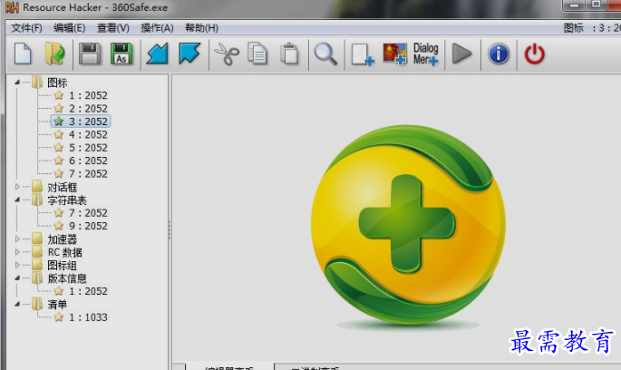Click the 对话框 folder label
The width and height of the screenshot is (621, 370).
[63, 187]
